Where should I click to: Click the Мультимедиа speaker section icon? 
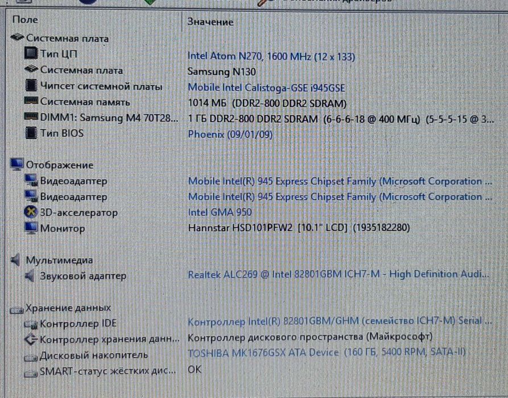click(x=15, y=260)
